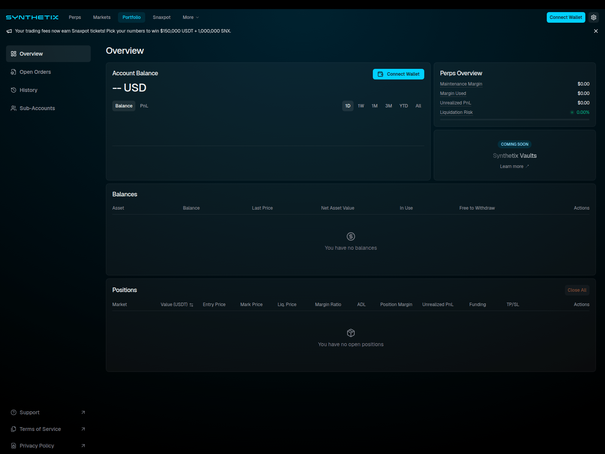Click the Synthetix logo
Viewport: 605px width, 454px height.
tap(32, 17)
